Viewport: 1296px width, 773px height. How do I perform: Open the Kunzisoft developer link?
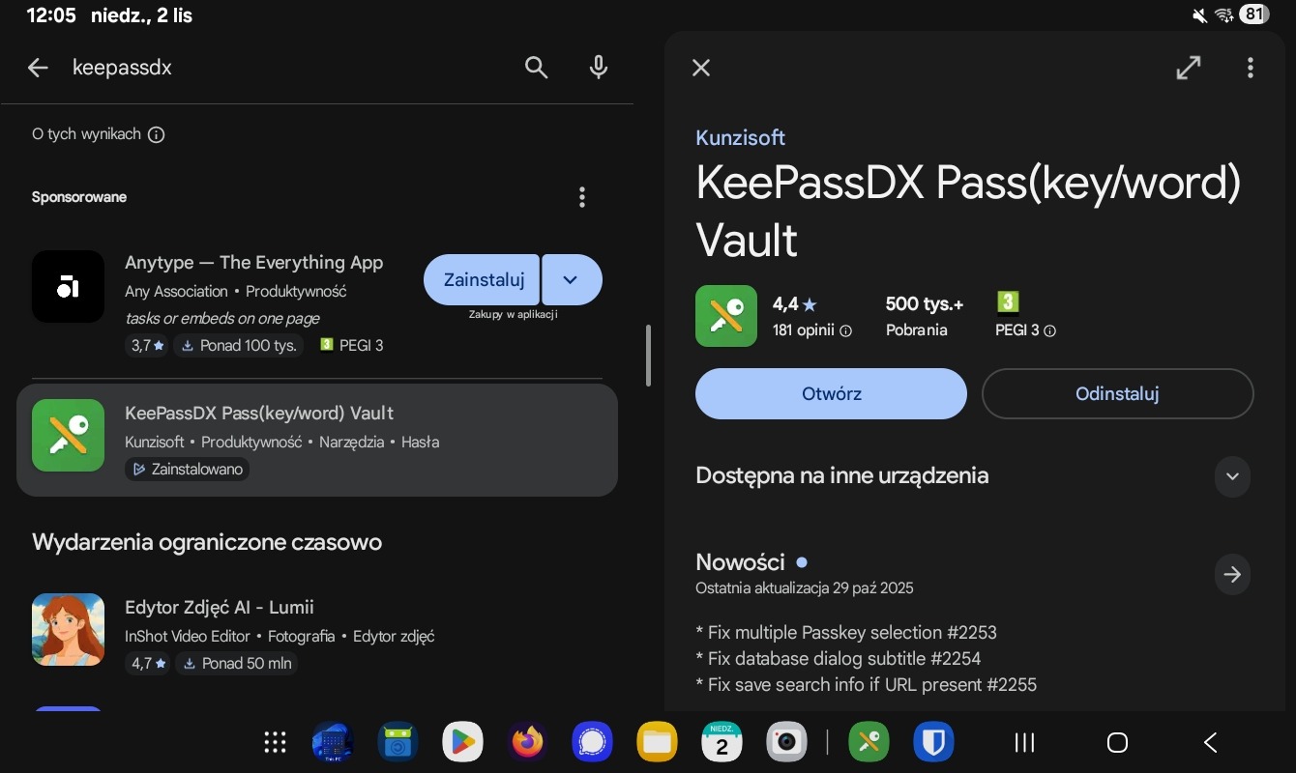[740, 137]
